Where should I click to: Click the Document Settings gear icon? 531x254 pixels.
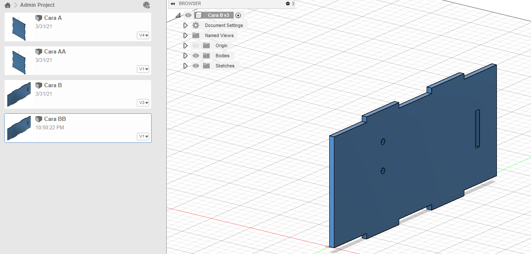click(x=196, y=25)
